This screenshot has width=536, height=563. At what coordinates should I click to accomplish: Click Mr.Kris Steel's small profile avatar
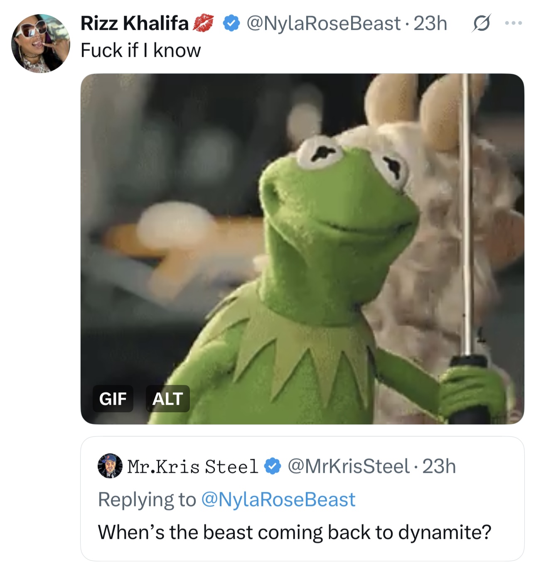(x=110, y=466)
